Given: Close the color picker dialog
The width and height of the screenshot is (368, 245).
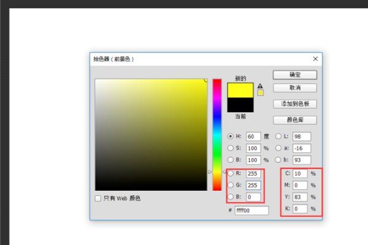Looking at the screenshot, I should [315, 59].
